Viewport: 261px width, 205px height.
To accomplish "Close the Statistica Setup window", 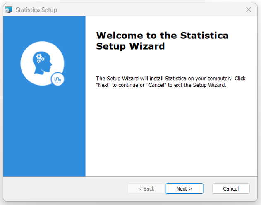I will tap(249, 10).
